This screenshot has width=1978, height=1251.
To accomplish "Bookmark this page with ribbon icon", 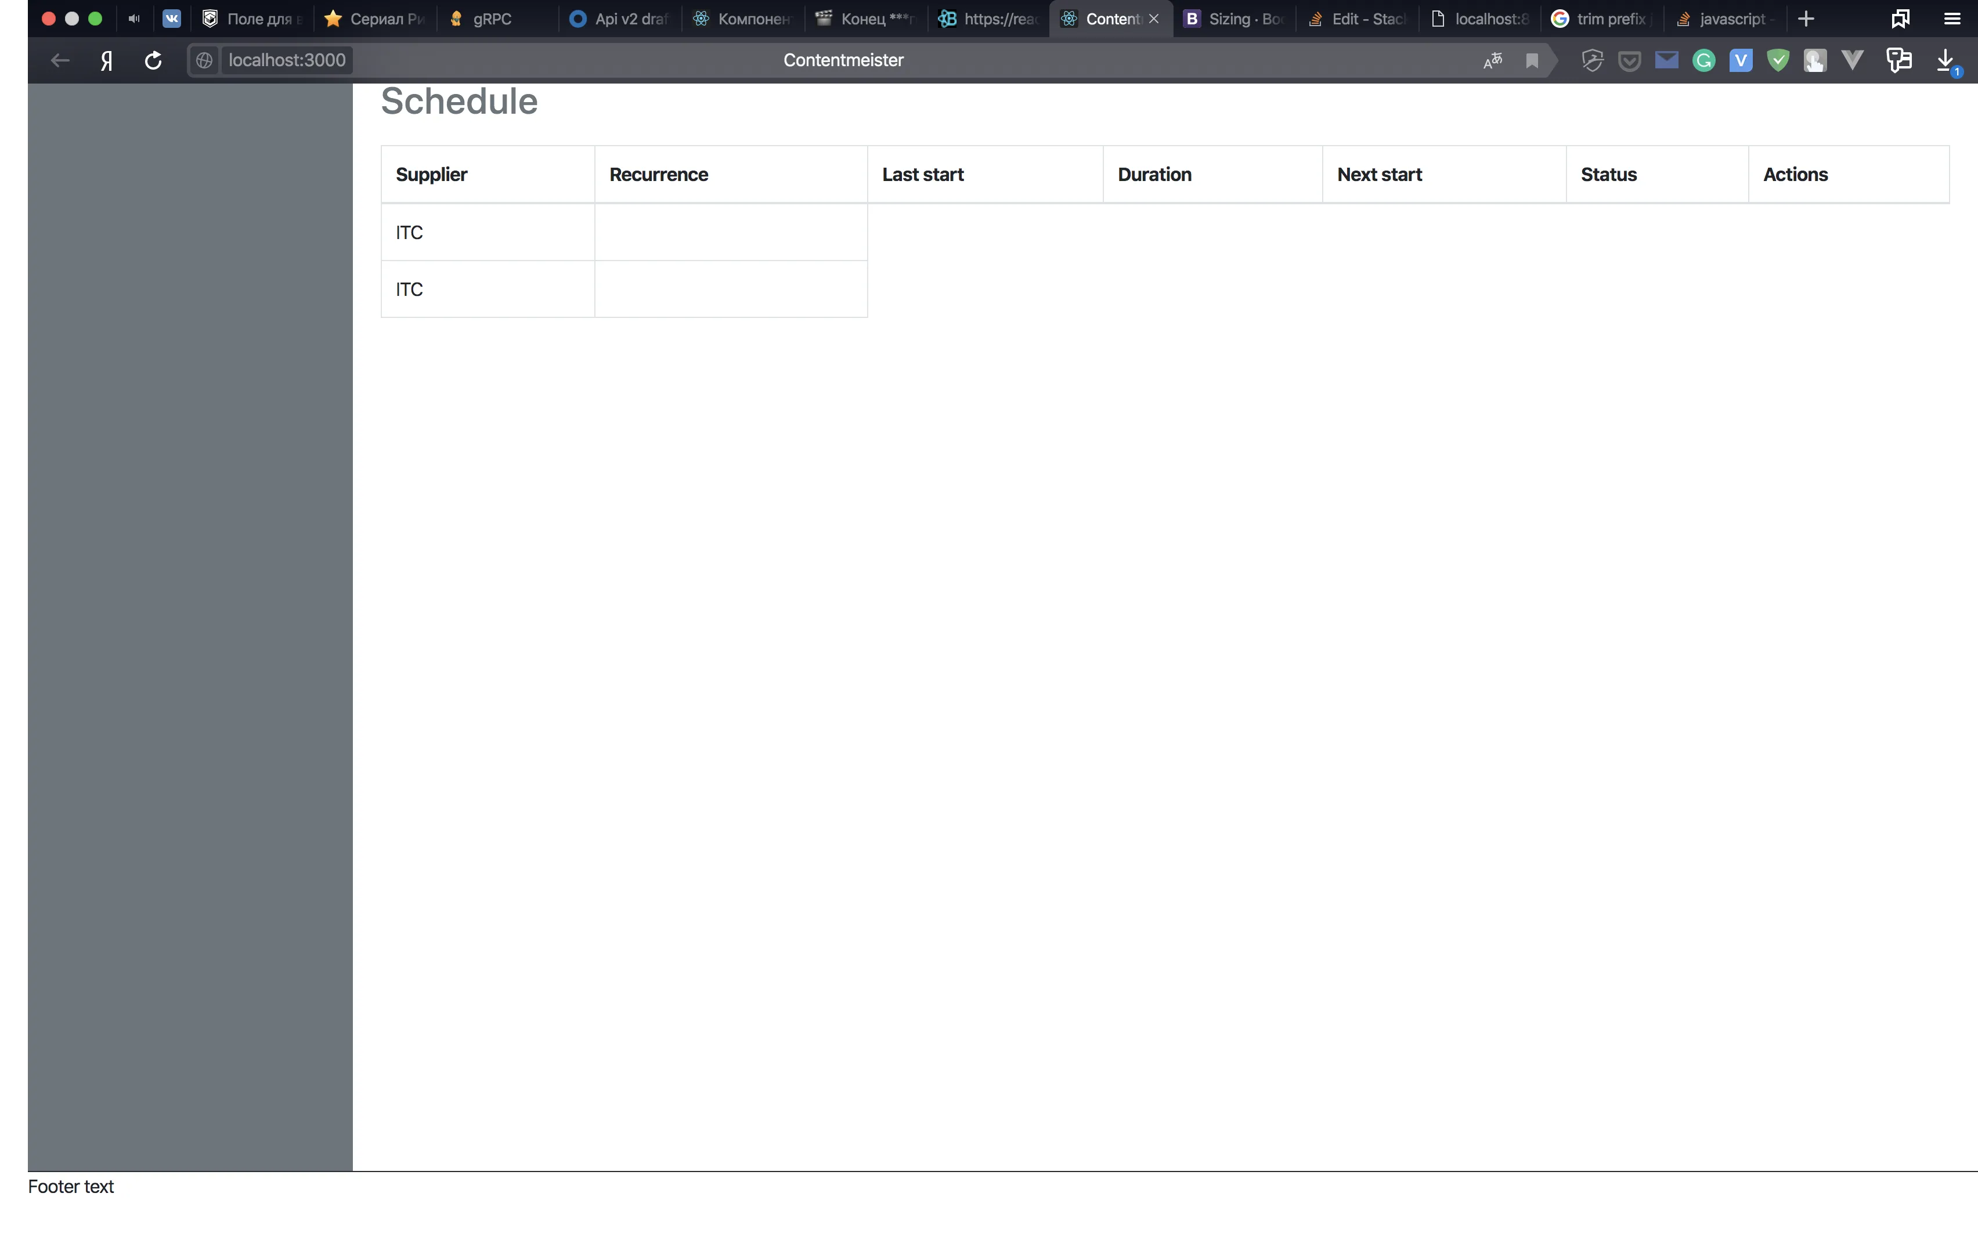I will pos(1532,61).
